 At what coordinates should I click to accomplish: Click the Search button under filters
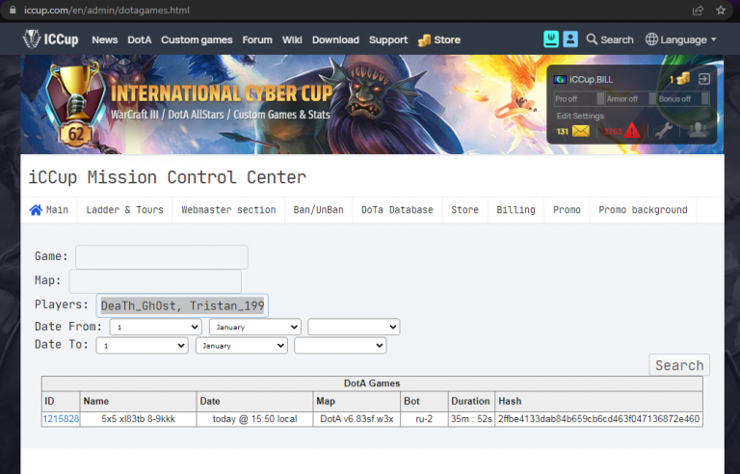[679, 365]
